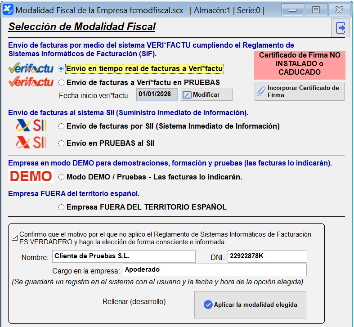Viewport: 354px width, 327px height.
Task: Click the red AEAT SII test logo
Action: coord(31,142)
